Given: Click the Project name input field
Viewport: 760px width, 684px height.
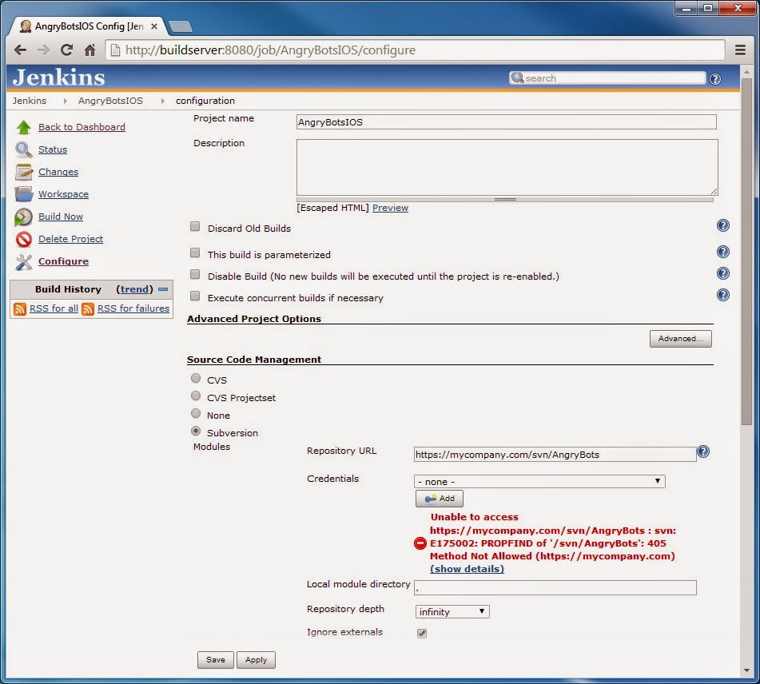Looking at the screenshot, I should (506, 122).
